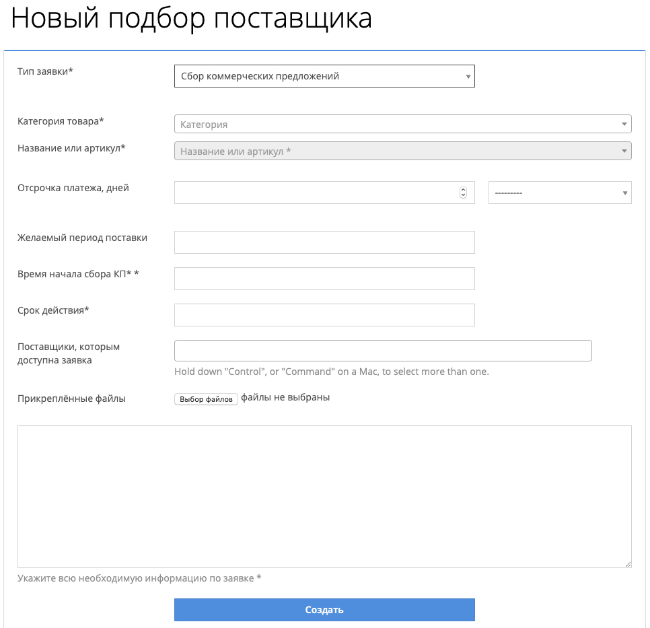Click the 'Прикреплённые файлы' label
This screenshot has width=650, height=628.
71,398
